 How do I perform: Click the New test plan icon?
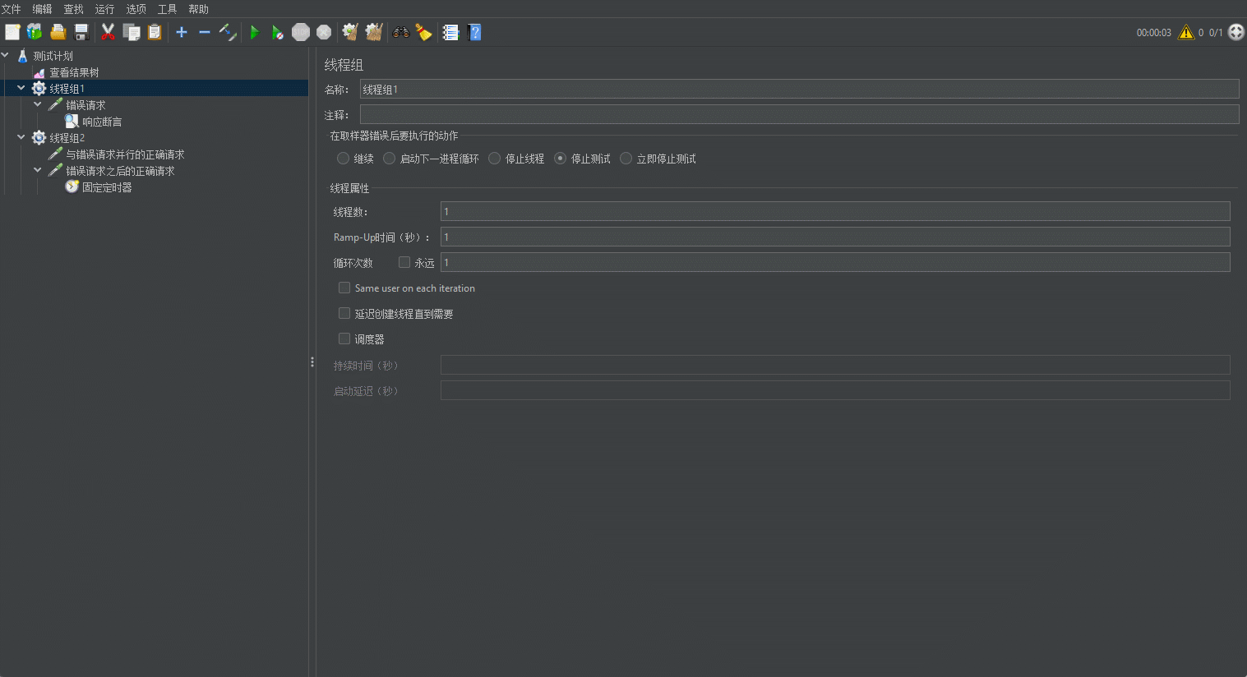click(12, 32)
